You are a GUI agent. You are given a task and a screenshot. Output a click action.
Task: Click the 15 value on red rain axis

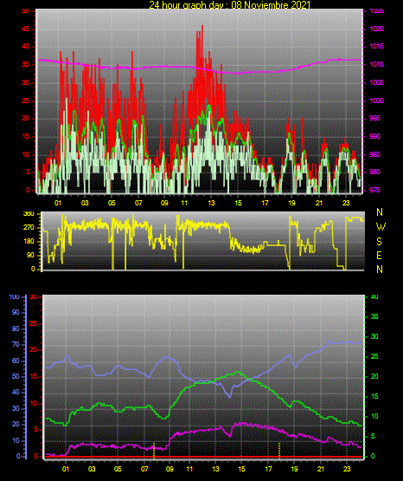coord(34,376)
